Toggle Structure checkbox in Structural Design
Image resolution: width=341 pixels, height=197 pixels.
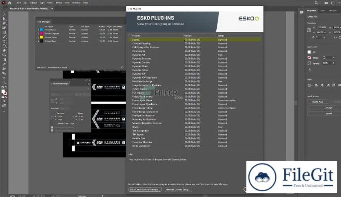(52, 118)
